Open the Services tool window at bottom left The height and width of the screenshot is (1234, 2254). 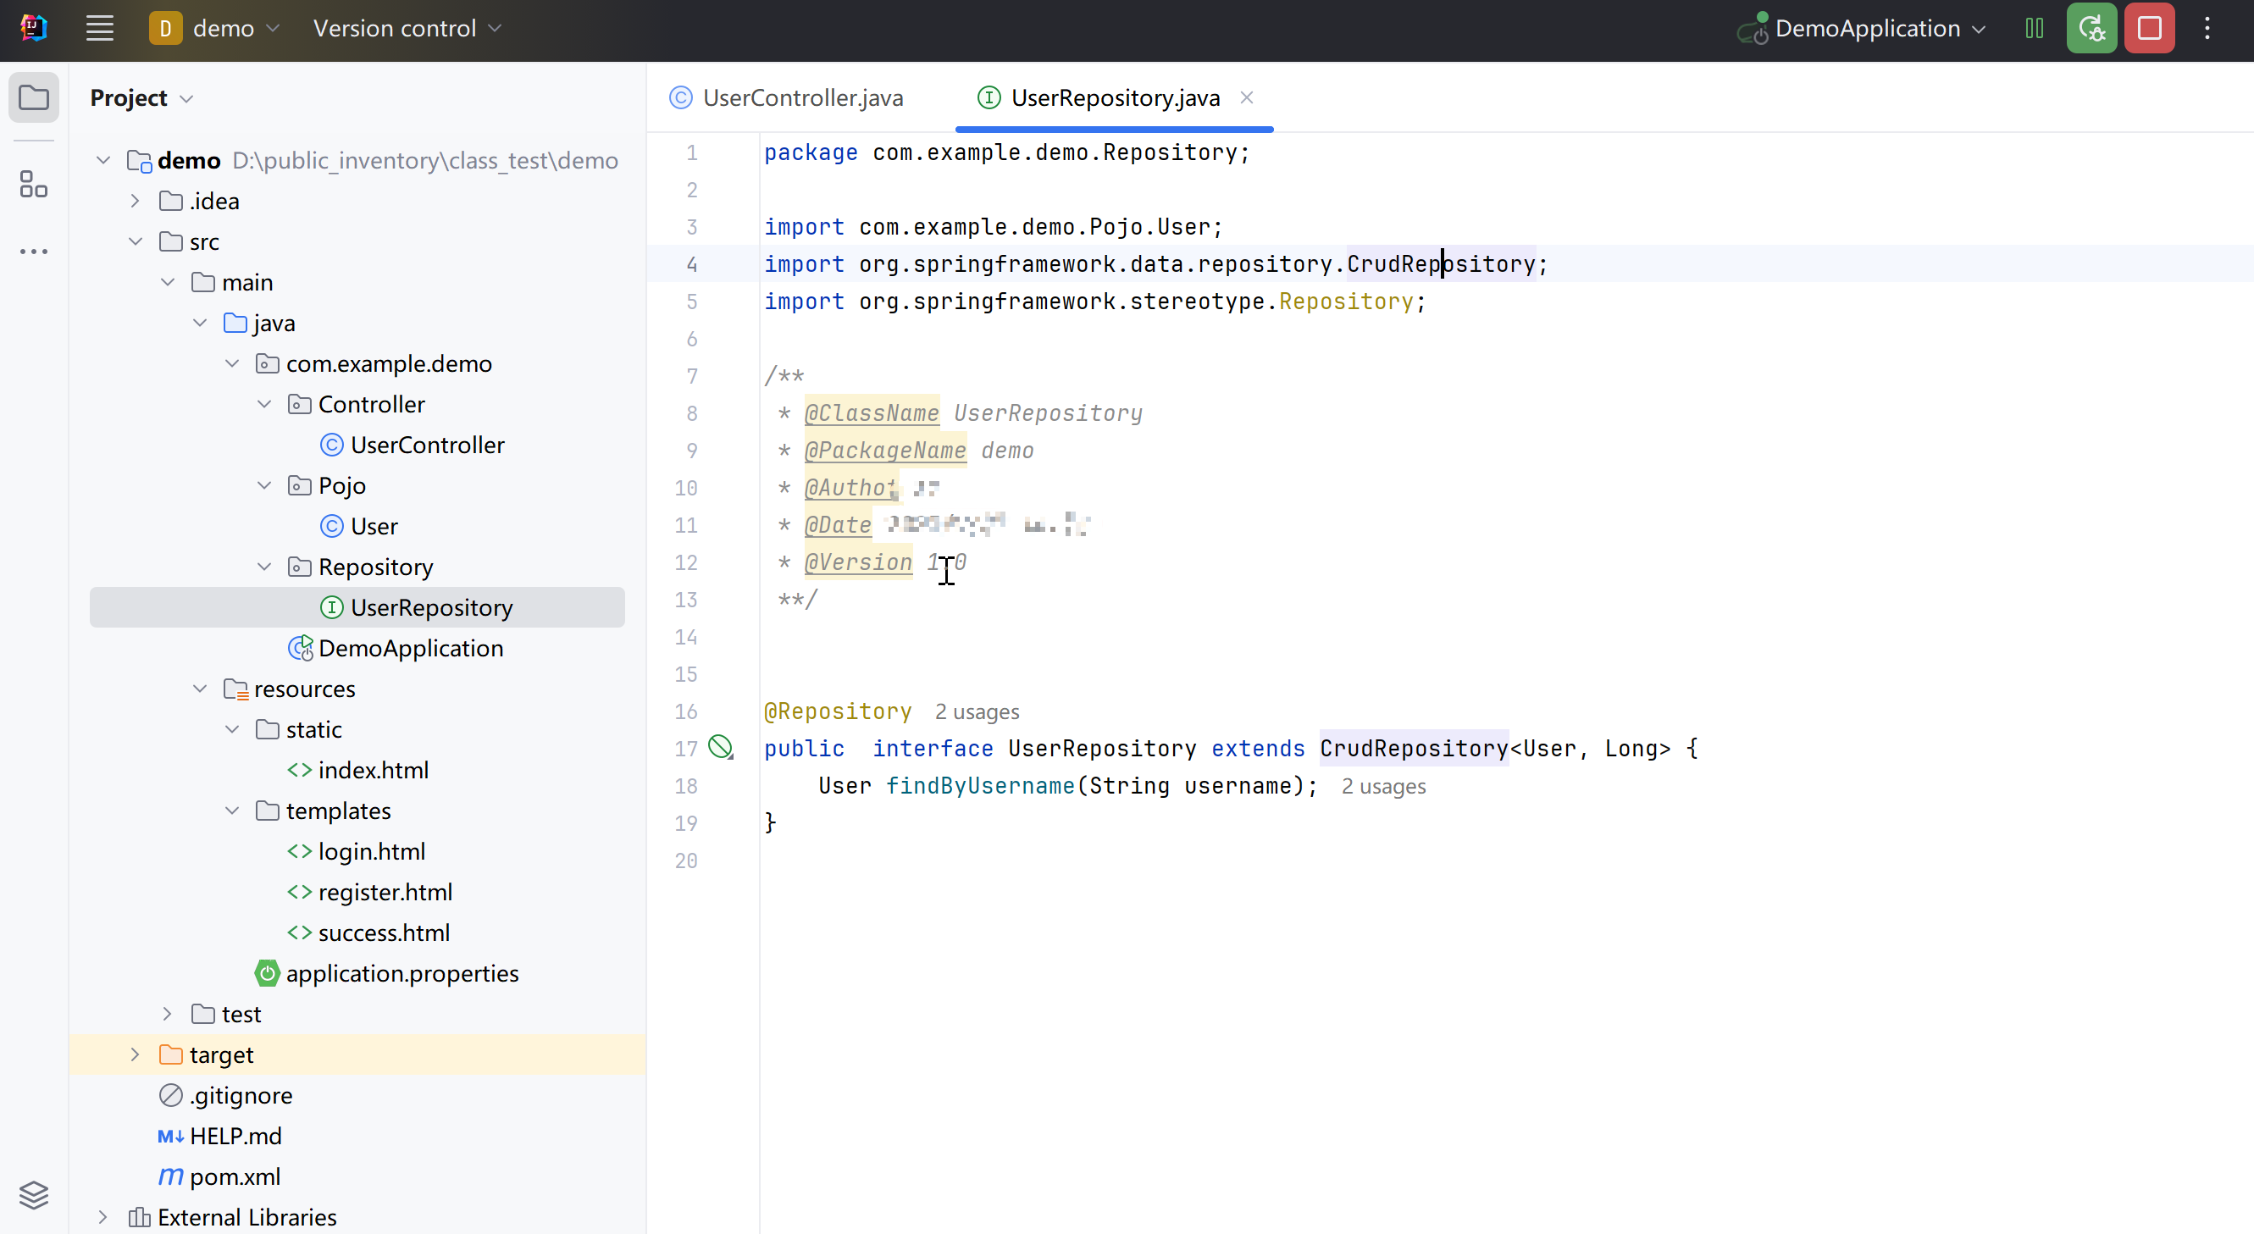33,1194
